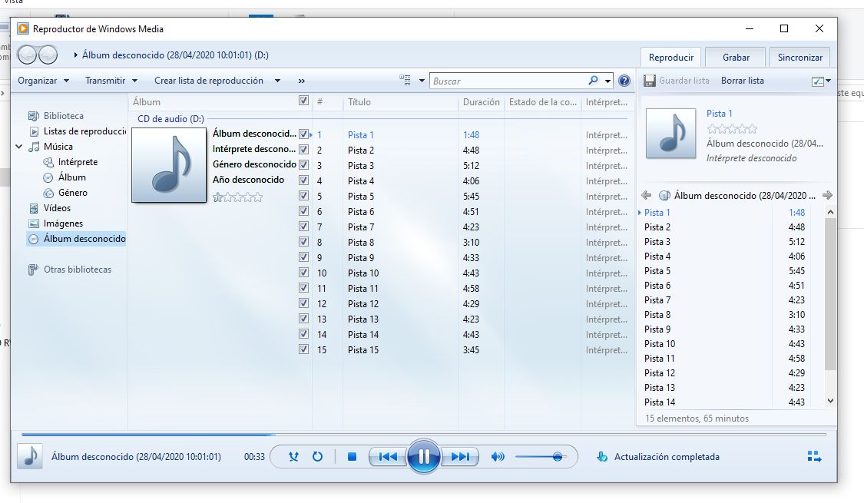Screen dimensions: 864x503
Task: Switch to the Sincronizar tab
Action: pyautogui.click(x=800, y=58)
